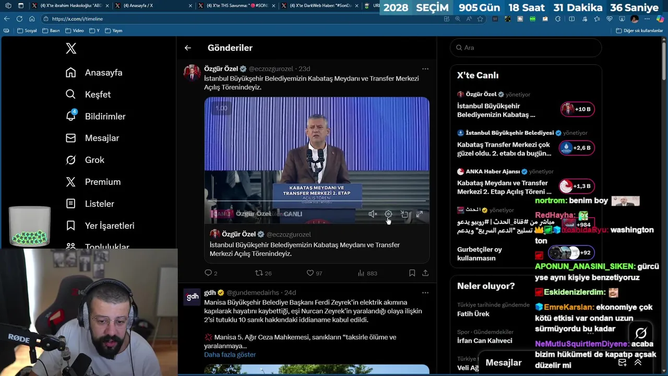
Task: Open more options on Özgür Özel post
Action: pyautogui.click(x=425, y=69)
